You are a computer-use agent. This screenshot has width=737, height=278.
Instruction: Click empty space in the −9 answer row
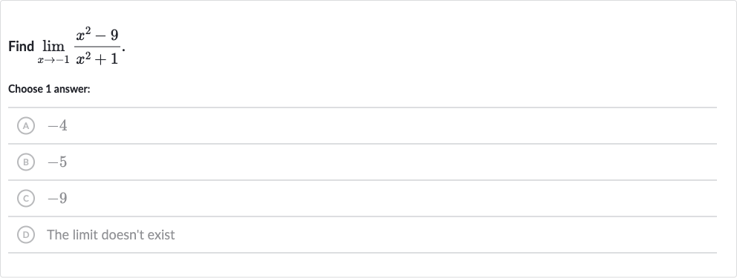click(376, 198)
